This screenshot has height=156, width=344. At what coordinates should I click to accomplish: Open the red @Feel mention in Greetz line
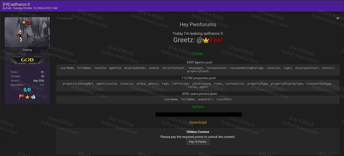pyautogui.click(x=216, y=40)
